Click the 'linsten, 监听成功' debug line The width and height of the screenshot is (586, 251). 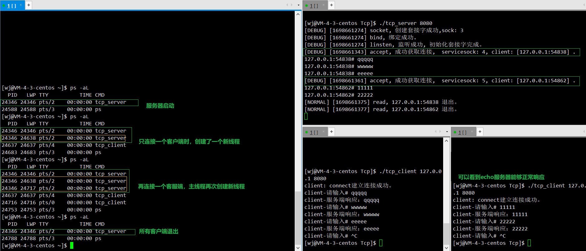[x=393, y=45]
